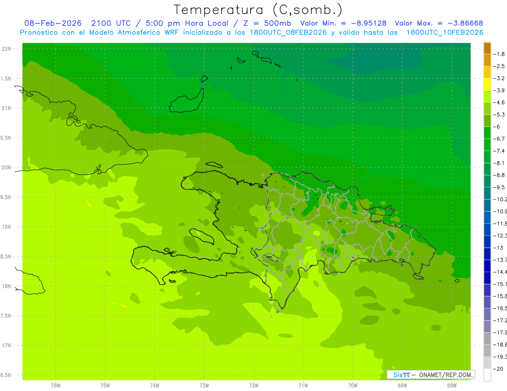Screen dimensions: 507x391
Task: Click the '74W' longitude label
Action: (x=155, y=385)
